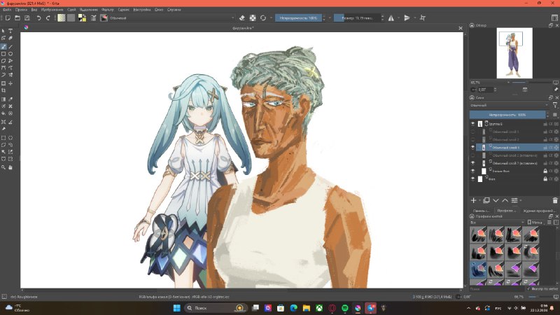Select the Rectangle shape tool
560x315 pixels.
(x=3, y=54)
